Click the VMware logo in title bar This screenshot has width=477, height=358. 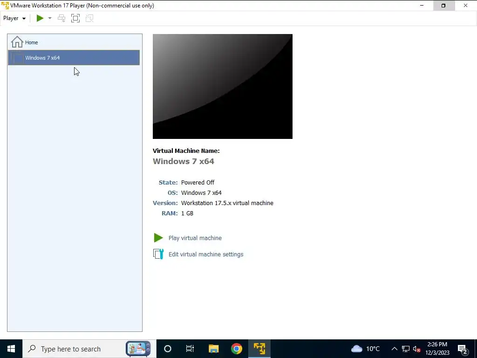[x=5, y=6]
